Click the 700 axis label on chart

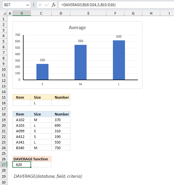coord(17,35)
